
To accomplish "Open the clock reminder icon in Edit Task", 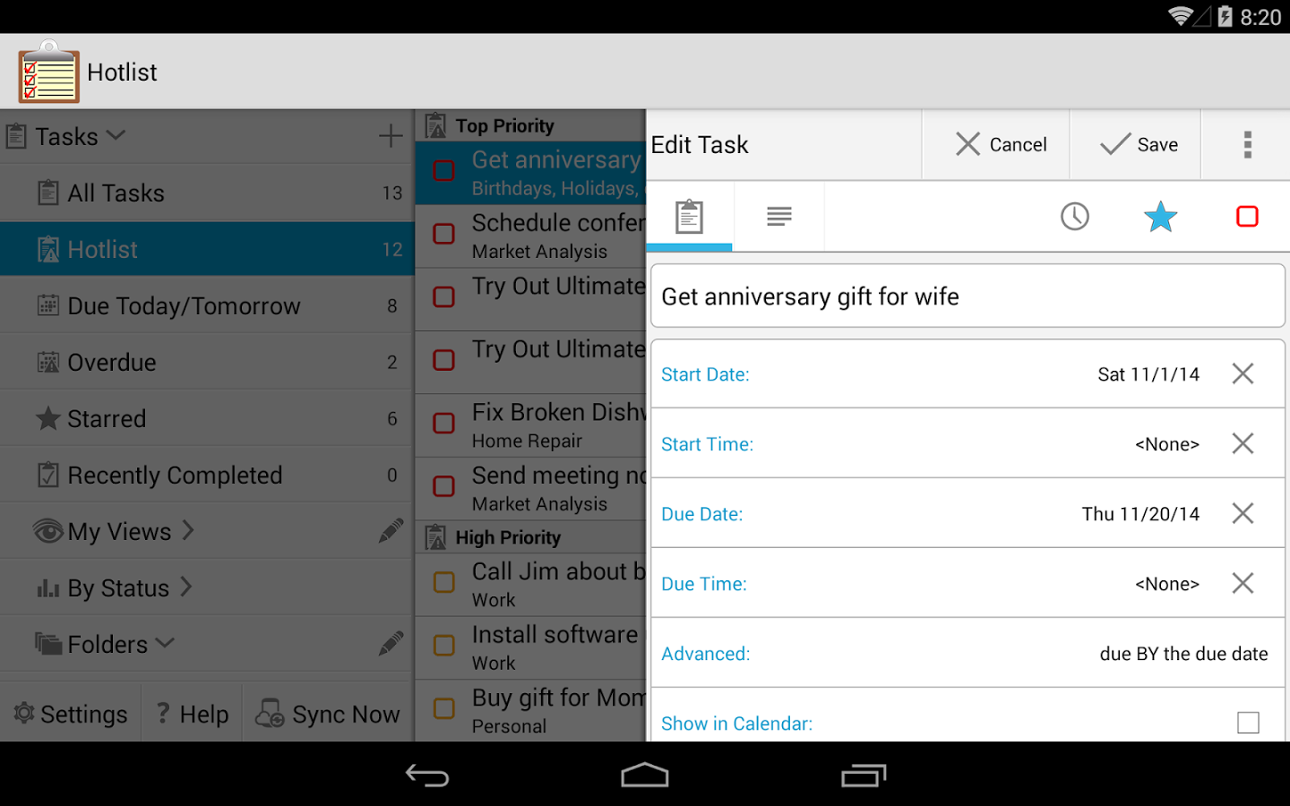I will click(1075, 216).
